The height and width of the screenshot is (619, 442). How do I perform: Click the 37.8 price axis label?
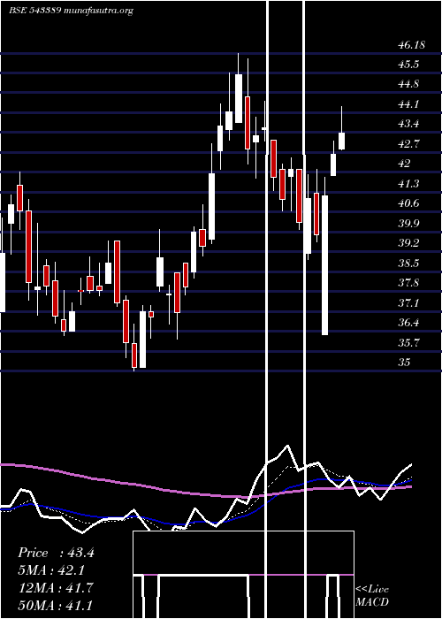[x=408, y=283]
